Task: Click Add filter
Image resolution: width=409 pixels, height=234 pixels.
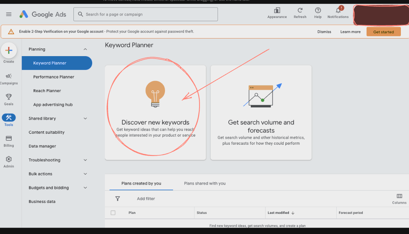Action: (x=146, y=199)
